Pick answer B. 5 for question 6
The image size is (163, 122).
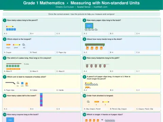pyautogui.click(x=122, y=71)
